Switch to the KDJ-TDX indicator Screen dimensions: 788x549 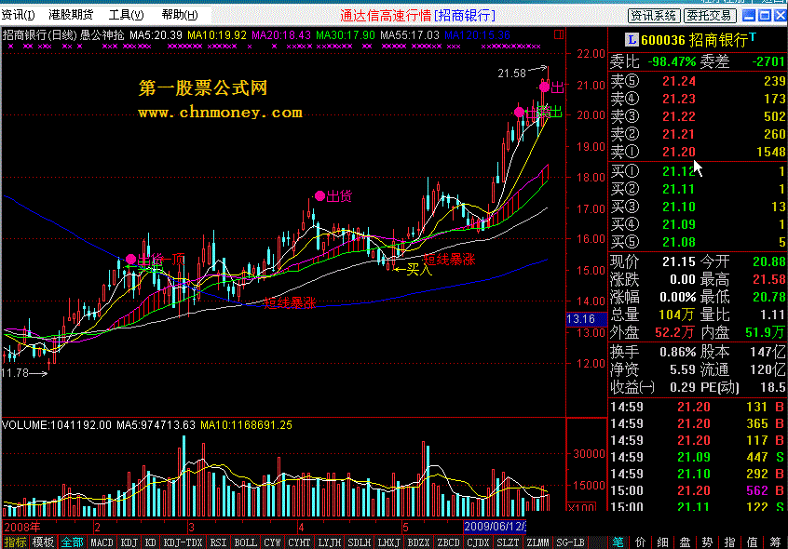183,542
